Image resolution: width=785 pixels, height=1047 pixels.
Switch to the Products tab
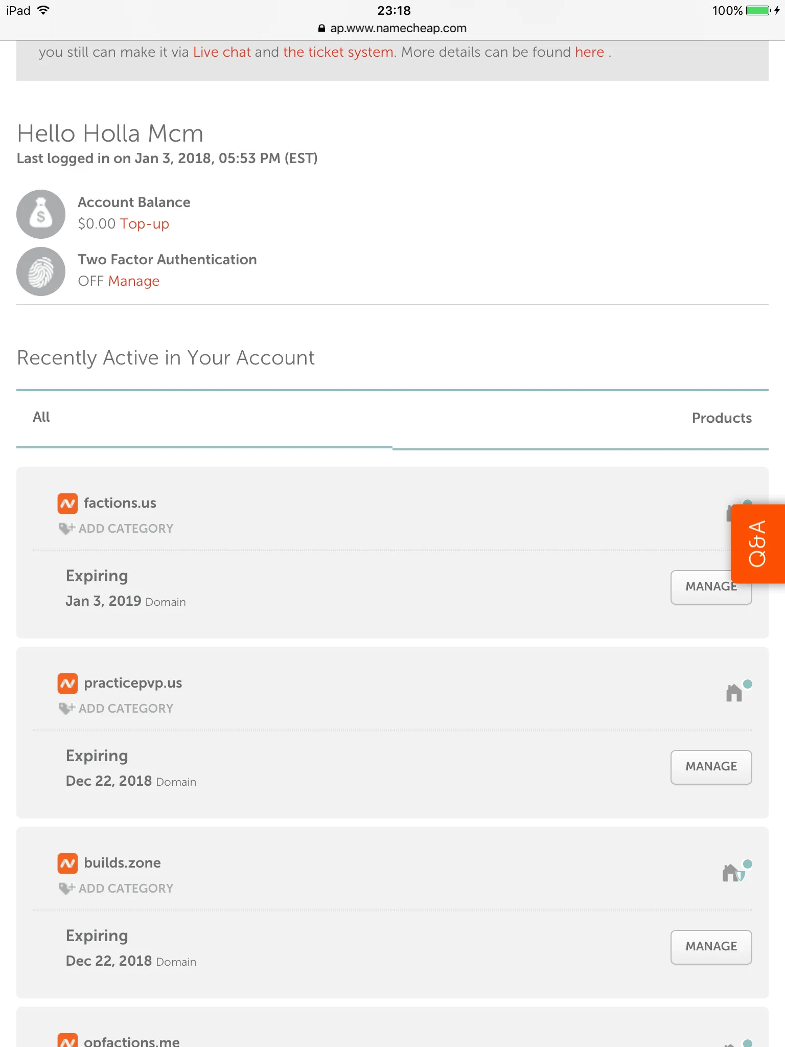[722, 418]
